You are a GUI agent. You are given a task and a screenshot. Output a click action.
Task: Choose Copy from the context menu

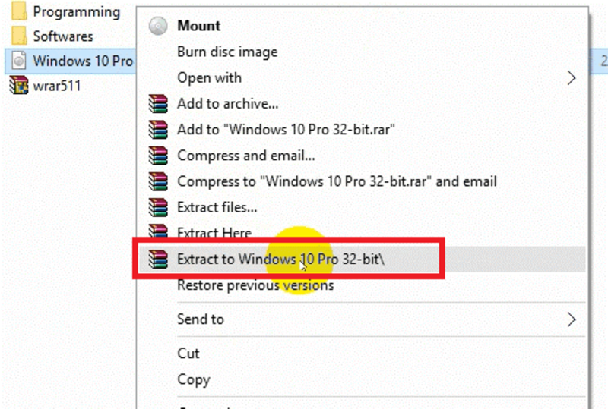tap(194, 380)
